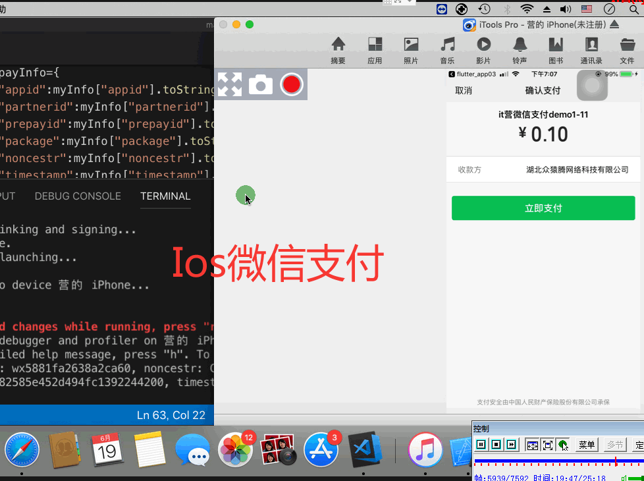
Task: Open Messages from the Dock
Action: click(192, 450)
